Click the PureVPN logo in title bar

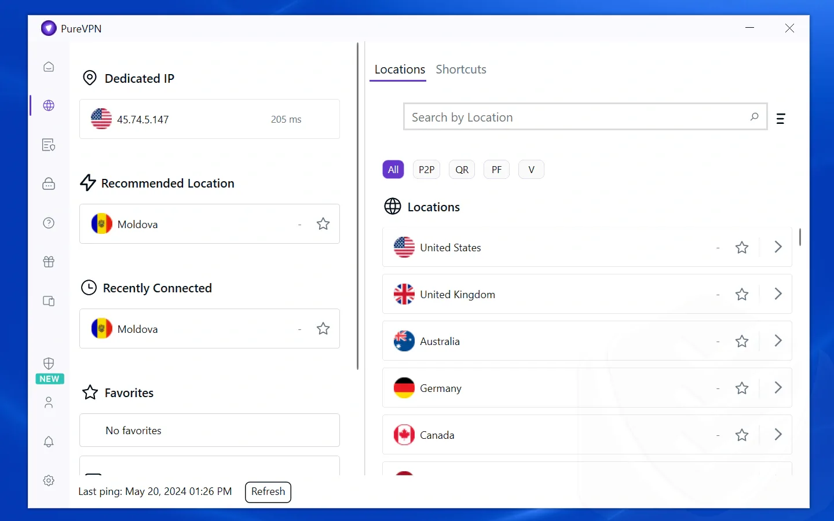point(49,28)
